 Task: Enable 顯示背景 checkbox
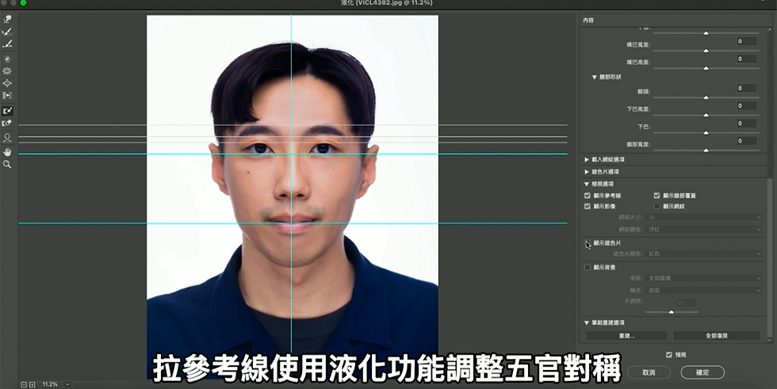[588, 267]
